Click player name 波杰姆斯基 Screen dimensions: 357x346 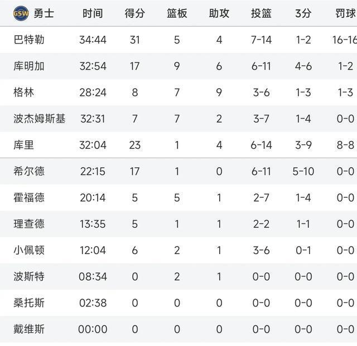39,119
